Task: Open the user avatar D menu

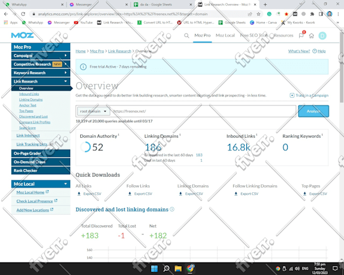Action: pyautogui.click(x=322, y=36)
